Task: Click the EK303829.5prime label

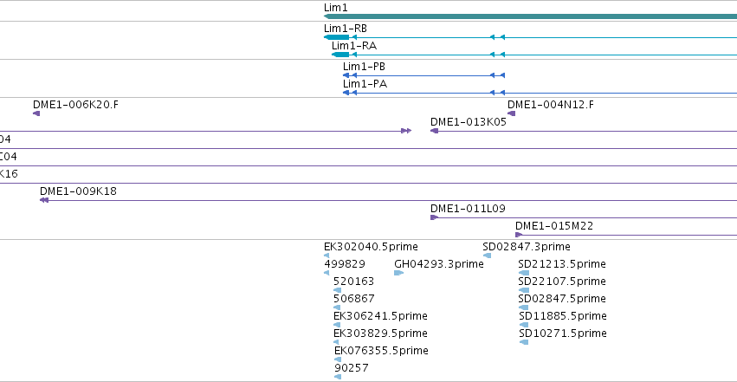Action: [x=380, y=333]
